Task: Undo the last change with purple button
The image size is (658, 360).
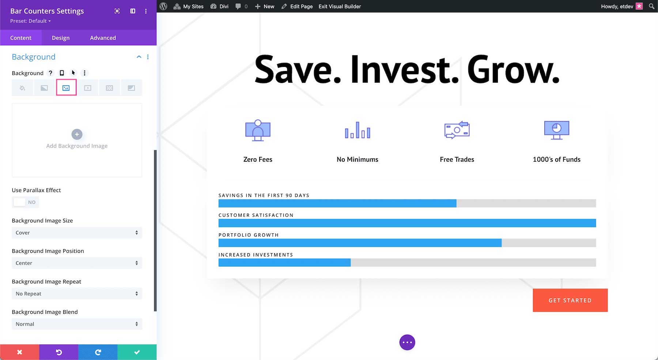Action: 58,352
